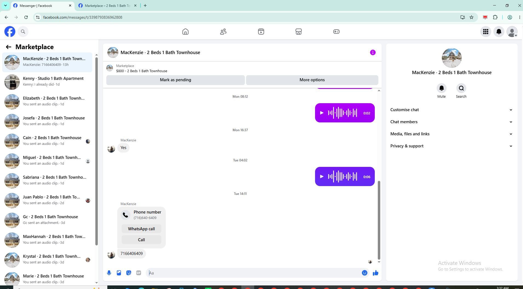Click the purple conversation information icon
The width and height of the screenshot is (523, 289).
click(x=373, y=52)
